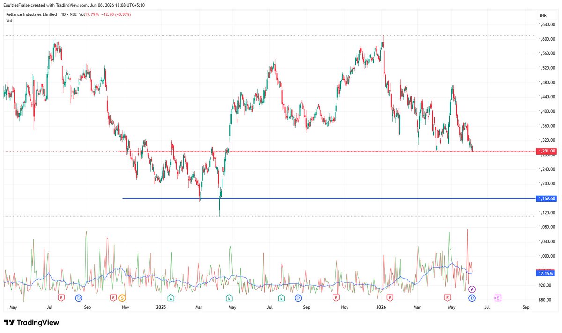Click the blue 1,159.60 price label
The height and width of the screenshot is (333, 562).
pos(546,199)
